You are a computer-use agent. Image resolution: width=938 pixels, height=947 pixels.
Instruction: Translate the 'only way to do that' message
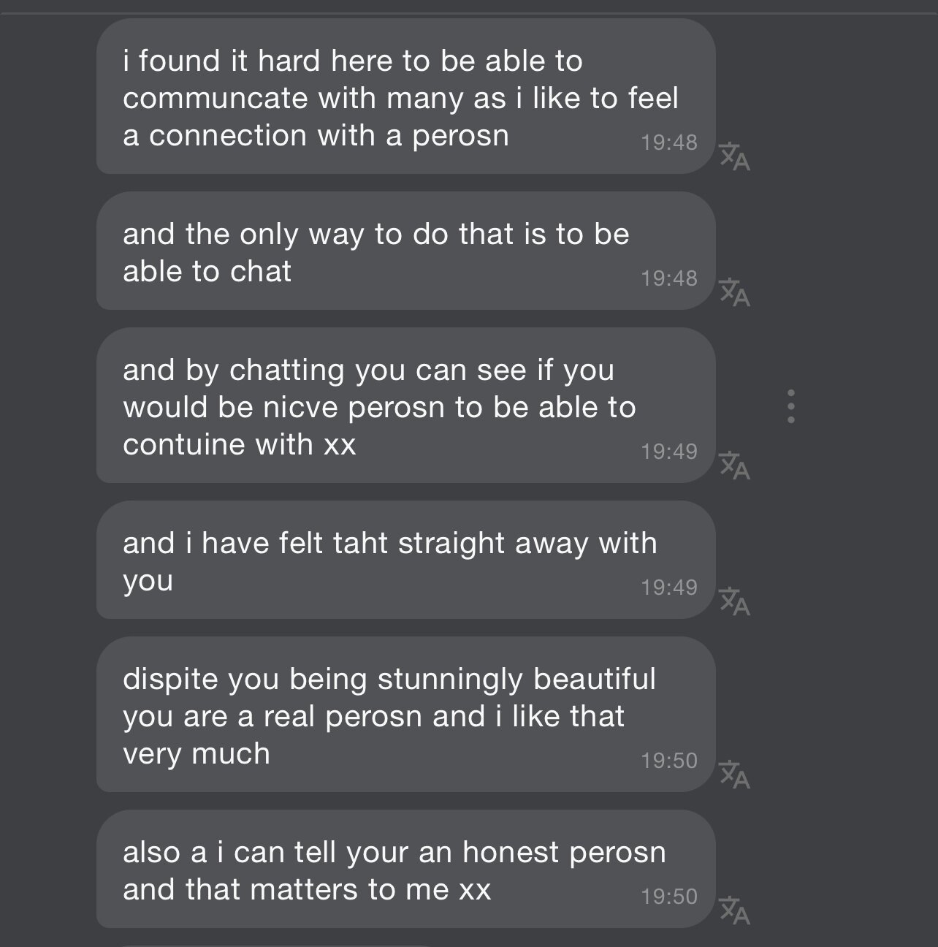tap(734, 292)
